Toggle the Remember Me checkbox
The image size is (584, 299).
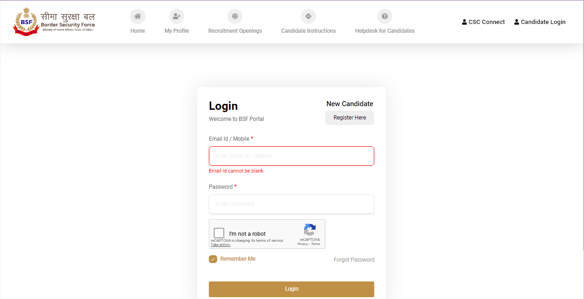pos(213,259)
